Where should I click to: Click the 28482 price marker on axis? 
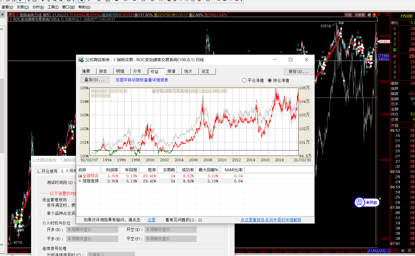click(x=384, y=42)
